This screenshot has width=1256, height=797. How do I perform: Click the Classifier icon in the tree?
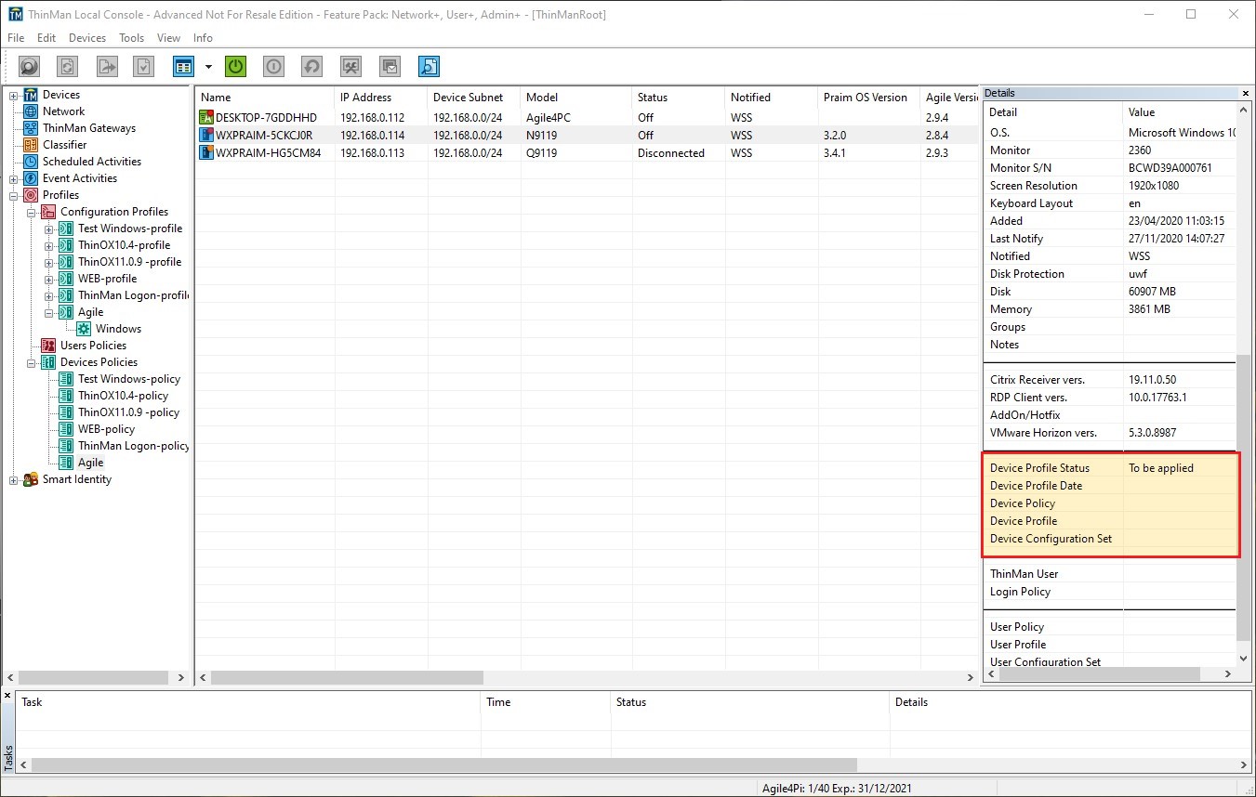[31, 145]
